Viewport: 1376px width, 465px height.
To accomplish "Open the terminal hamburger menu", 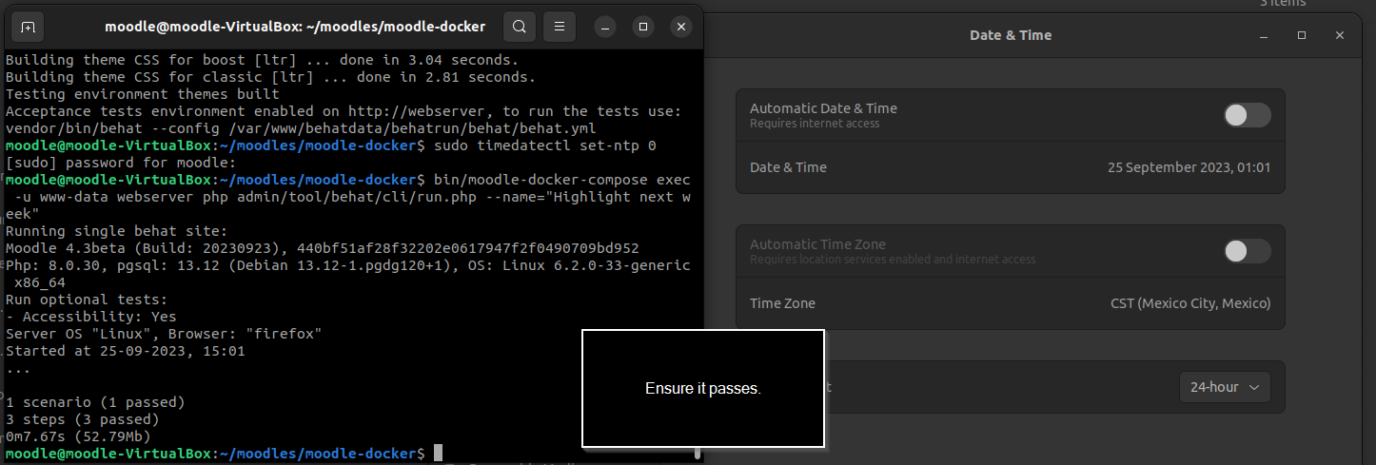I will (560, 27).
